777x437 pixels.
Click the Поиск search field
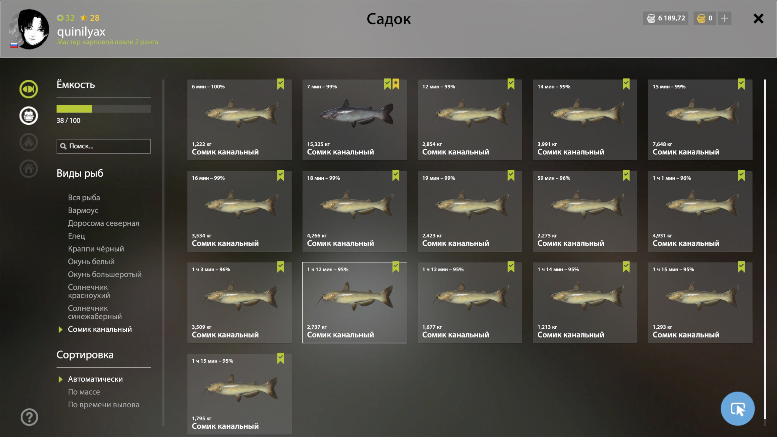click(x=103, y=146)
